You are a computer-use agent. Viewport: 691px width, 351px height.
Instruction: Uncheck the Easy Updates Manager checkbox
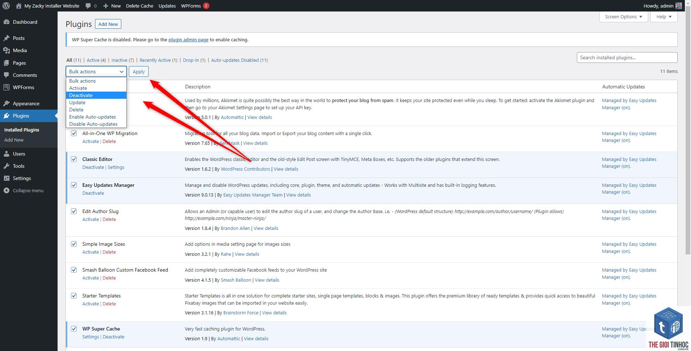[x=74, y=185]
